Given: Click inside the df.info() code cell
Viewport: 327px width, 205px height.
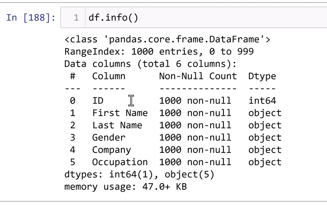Looking at the screenshot, I should coord(196,18).
